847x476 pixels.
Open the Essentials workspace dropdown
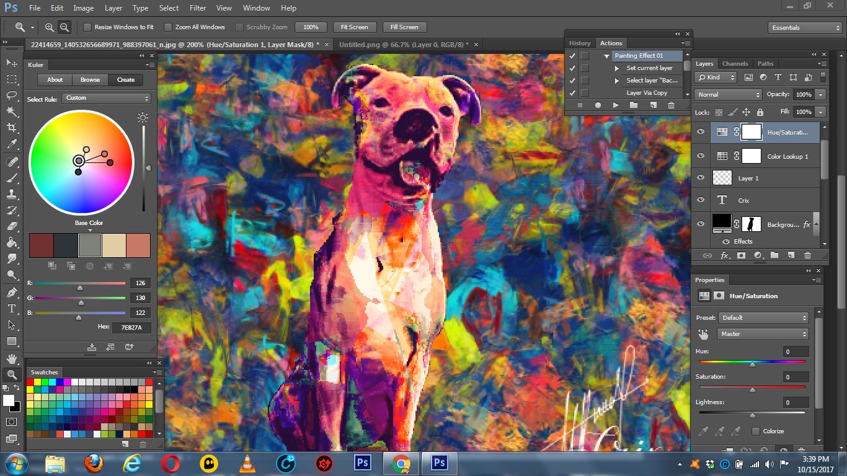tap(805, 27)
